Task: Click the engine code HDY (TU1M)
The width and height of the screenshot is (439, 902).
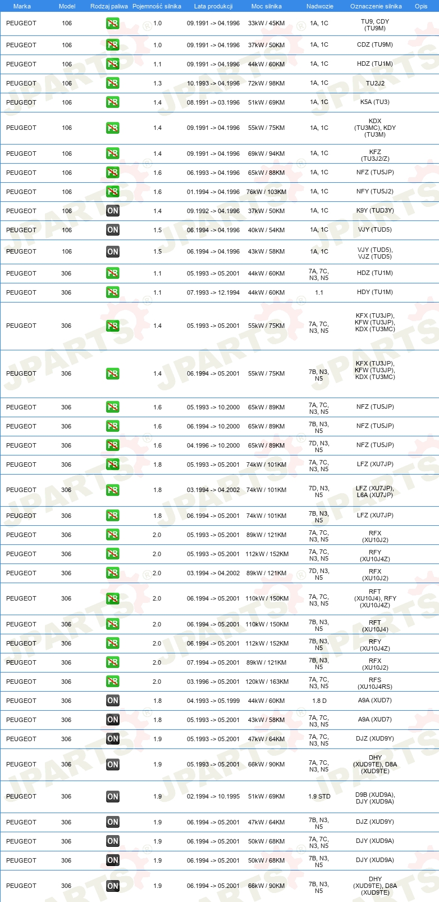Action: tap(375, 292)
